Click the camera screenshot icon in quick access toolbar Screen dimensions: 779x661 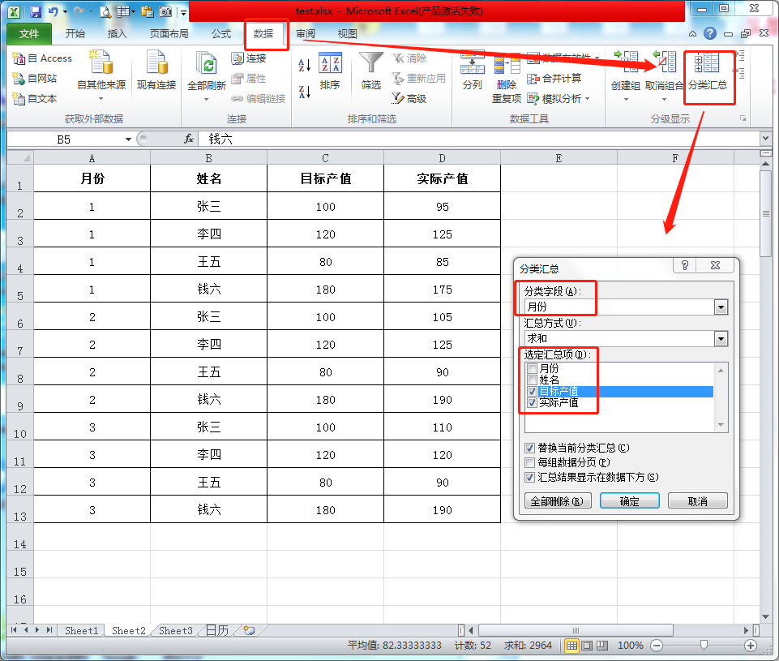165,12
